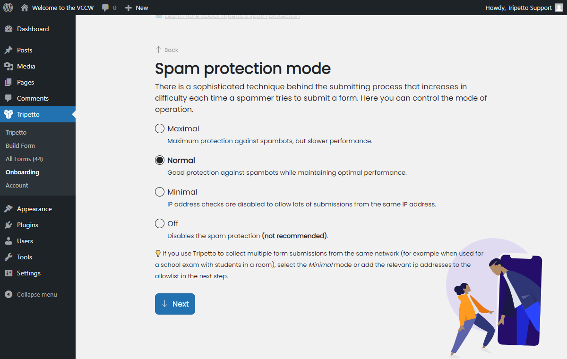Choose the Normal protection radio button
Screen dimensions: 567x359
pyautogui.click(x=160, y=160)
